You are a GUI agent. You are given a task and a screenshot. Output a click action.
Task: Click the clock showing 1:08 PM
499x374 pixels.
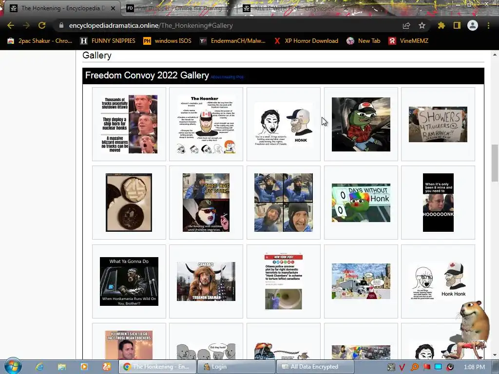point(474,367)
